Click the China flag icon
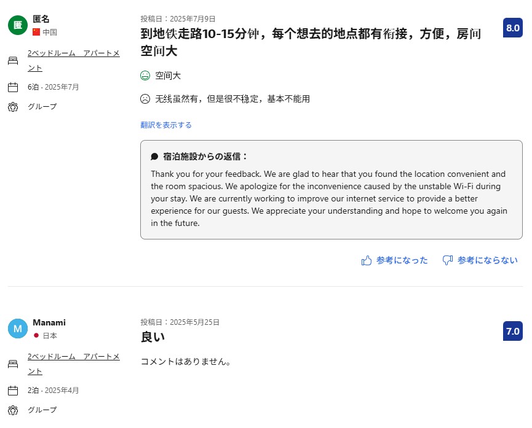The image size is (532, 428). pos(36,32)
